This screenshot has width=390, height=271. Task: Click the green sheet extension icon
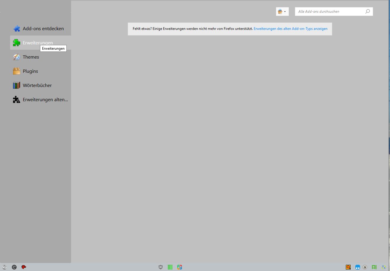point(170,267)
